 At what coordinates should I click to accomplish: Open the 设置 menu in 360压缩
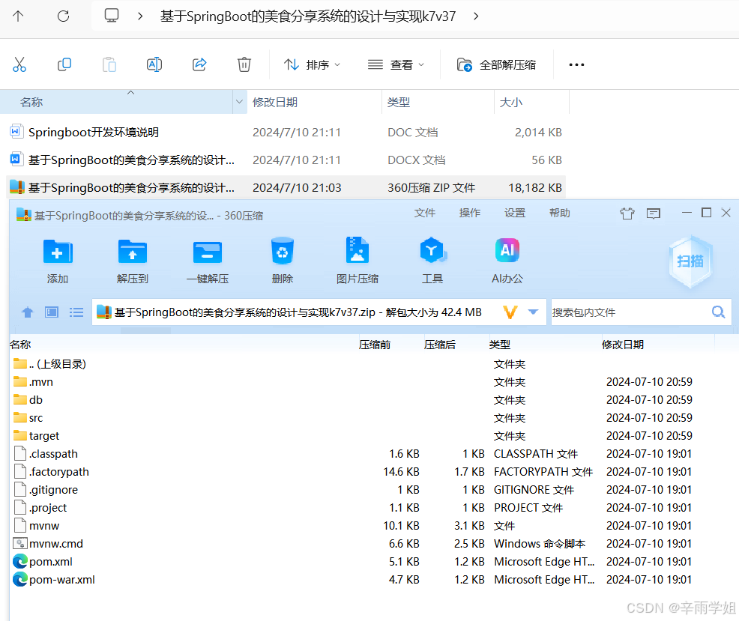pyautogui.click(x=515, y=213)
